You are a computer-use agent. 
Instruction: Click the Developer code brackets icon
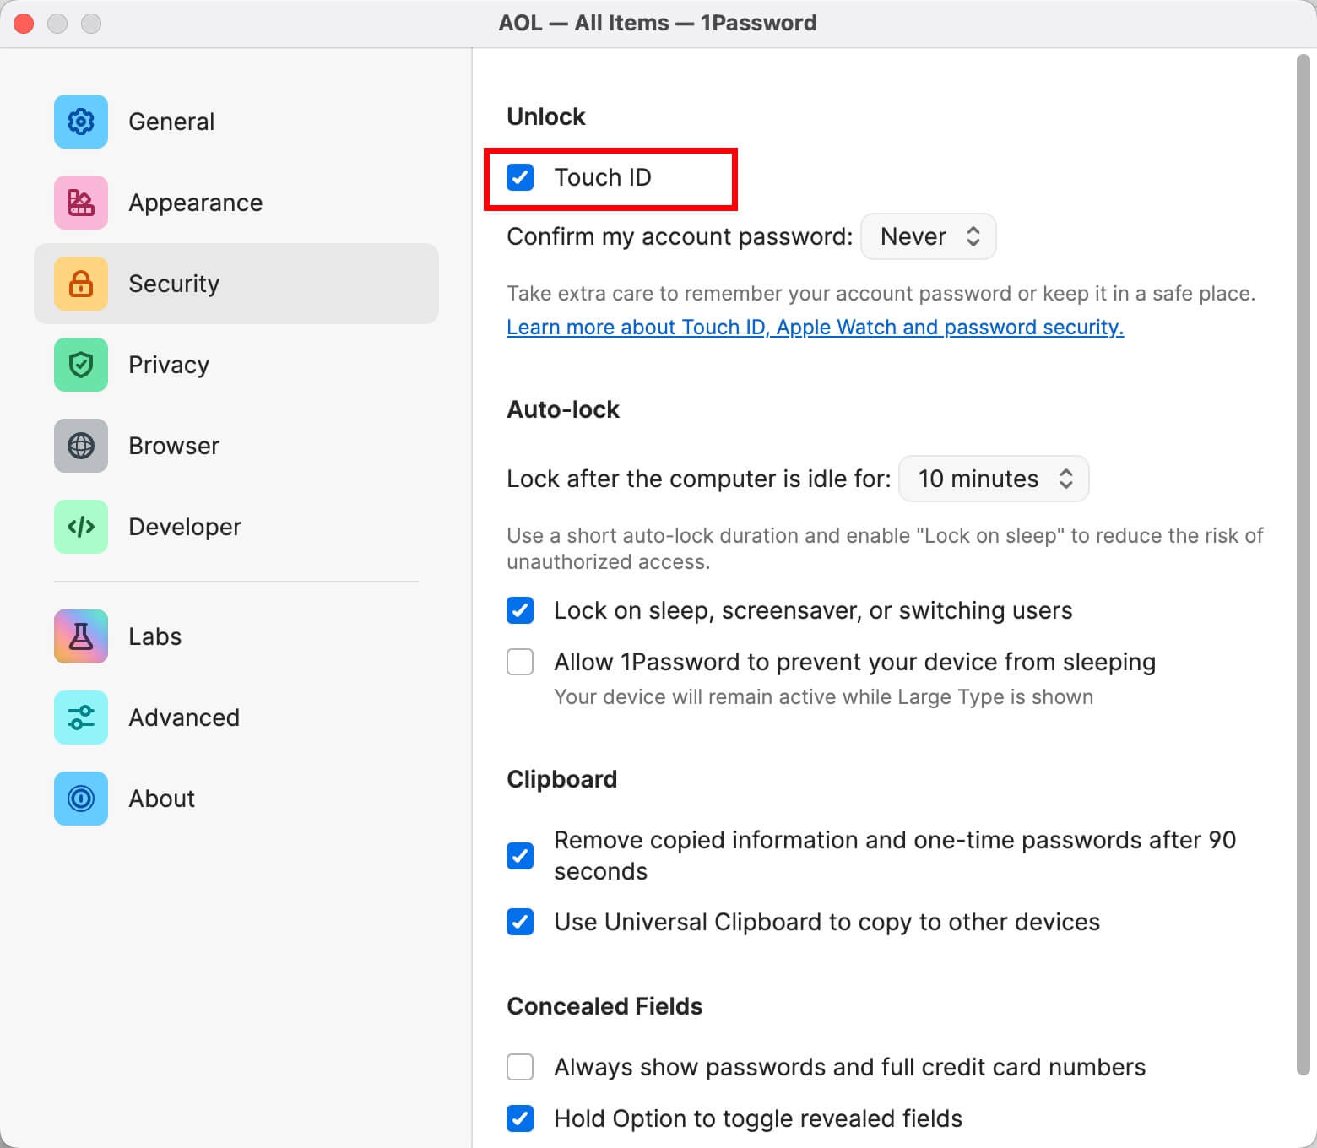coord(81,527)
